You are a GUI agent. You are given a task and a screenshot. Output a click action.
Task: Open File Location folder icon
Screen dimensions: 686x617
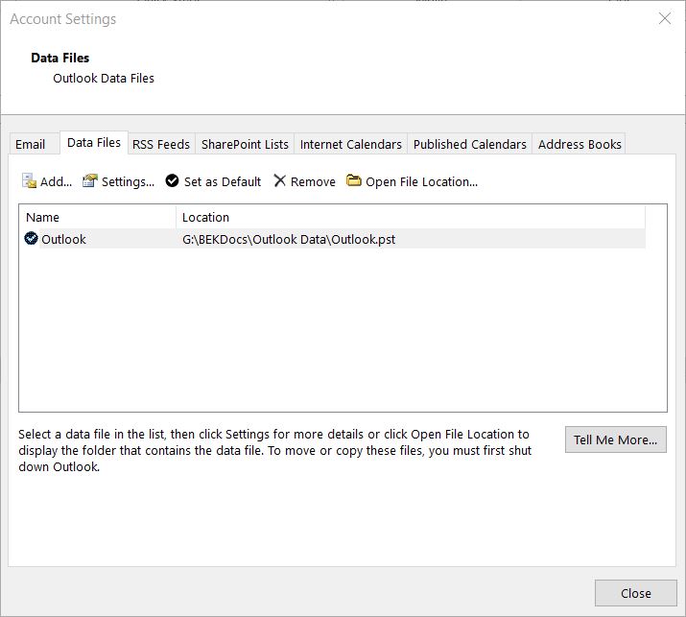354,181
